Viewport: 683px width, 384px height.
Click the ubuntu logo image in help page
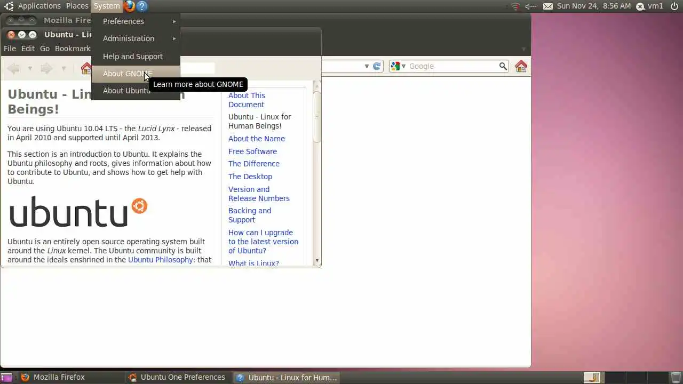pos(78,212)
